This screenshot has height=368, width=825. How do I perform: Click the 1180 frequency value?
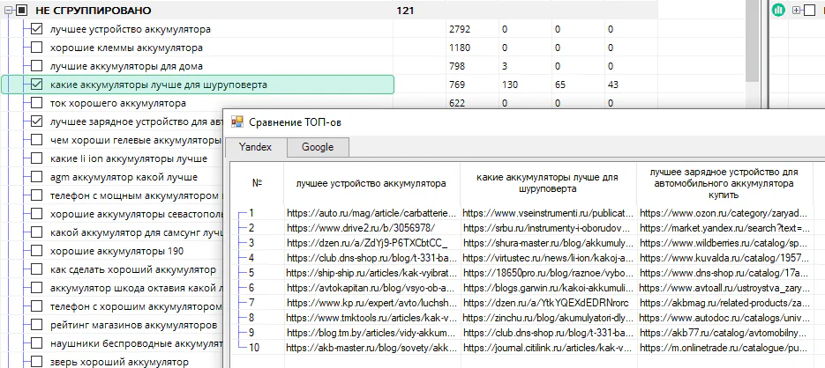pos(460,48)
